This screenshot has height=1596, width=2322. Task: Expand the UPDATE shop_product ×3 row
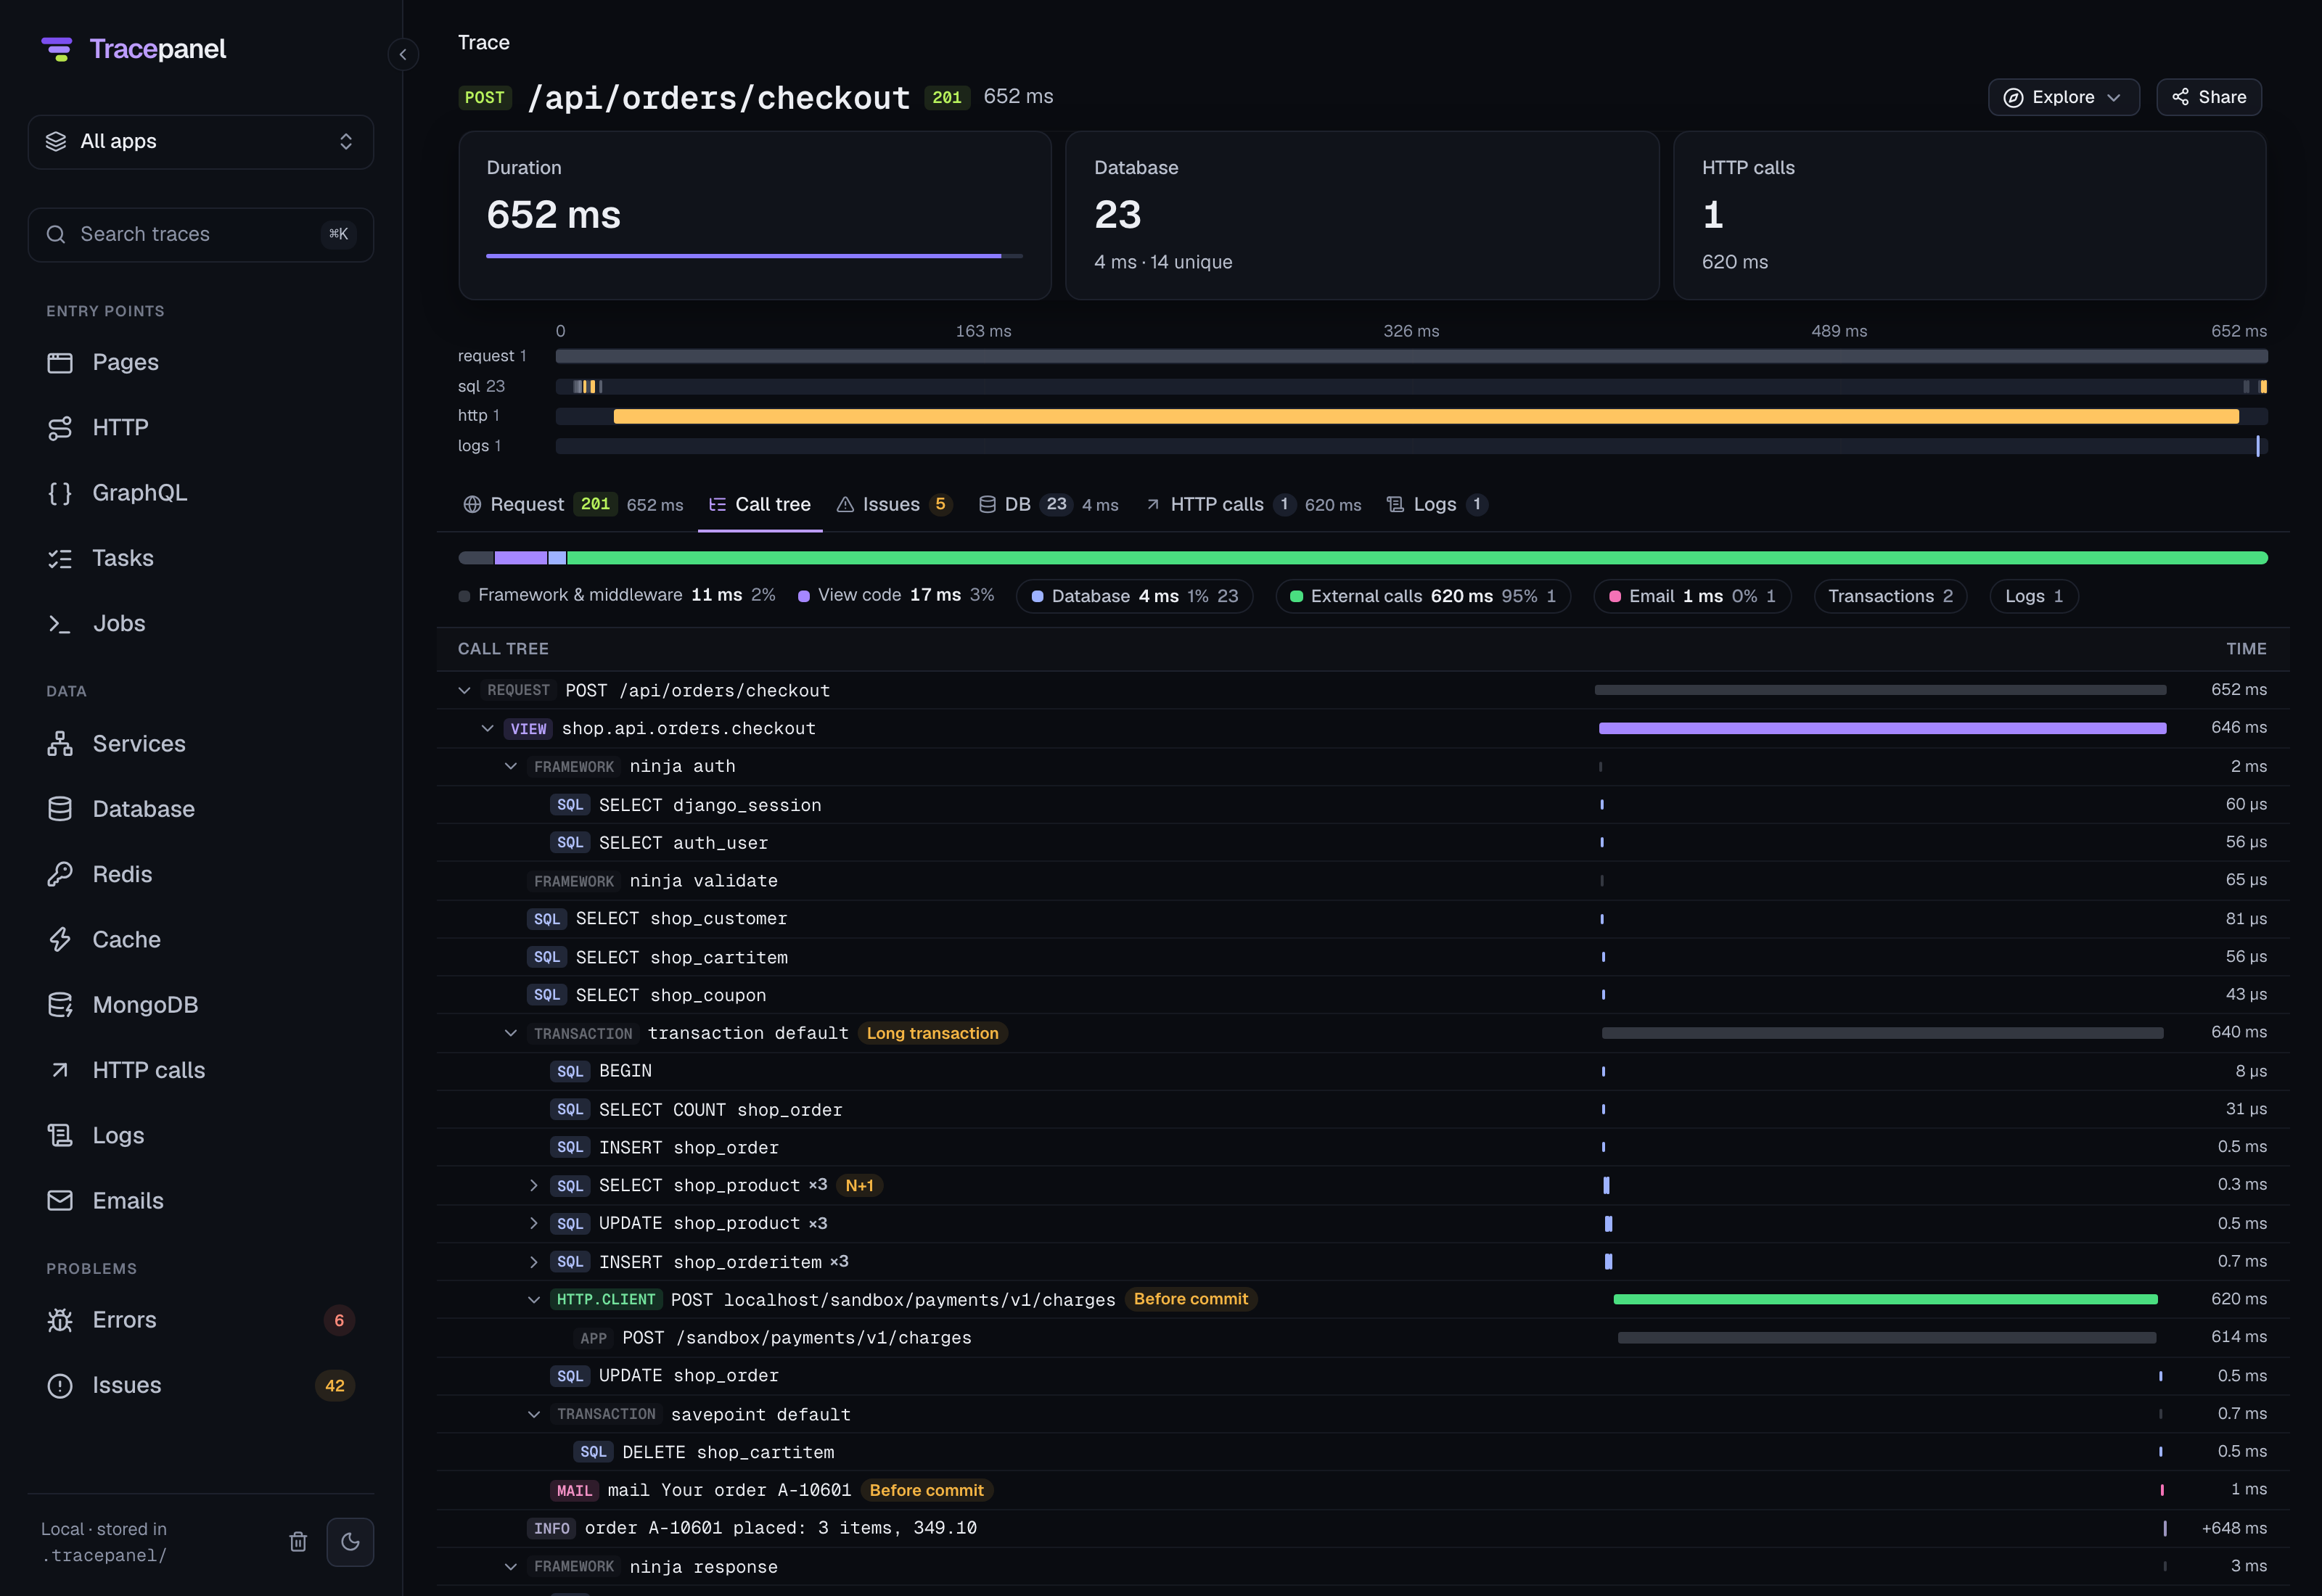[533, 1223]
